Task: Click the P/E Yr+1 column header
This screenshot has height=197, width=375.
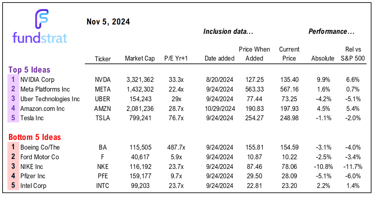Action: pos(176,59)
